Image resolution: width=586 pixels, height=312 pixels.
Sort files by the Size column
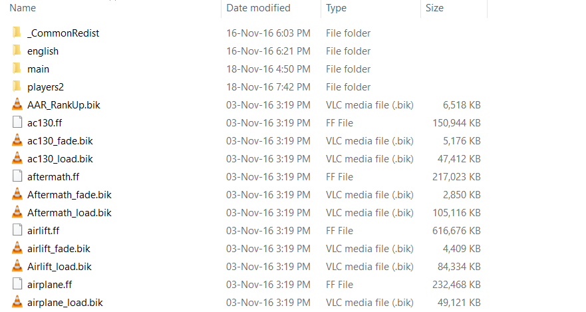(x=434, y=8)
